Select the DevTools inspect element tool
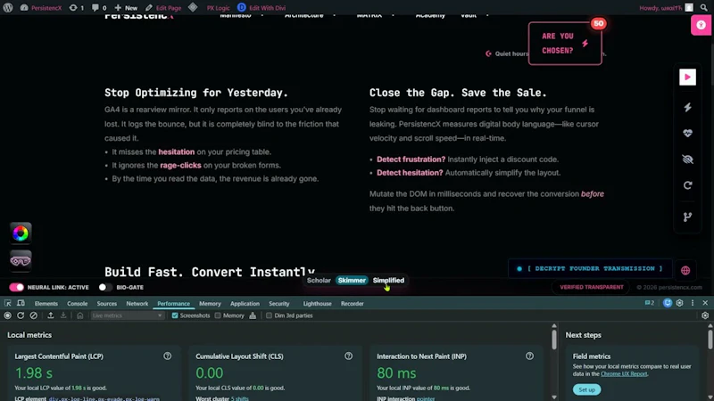The image size is (714, 401). click(x=8, y=303)
